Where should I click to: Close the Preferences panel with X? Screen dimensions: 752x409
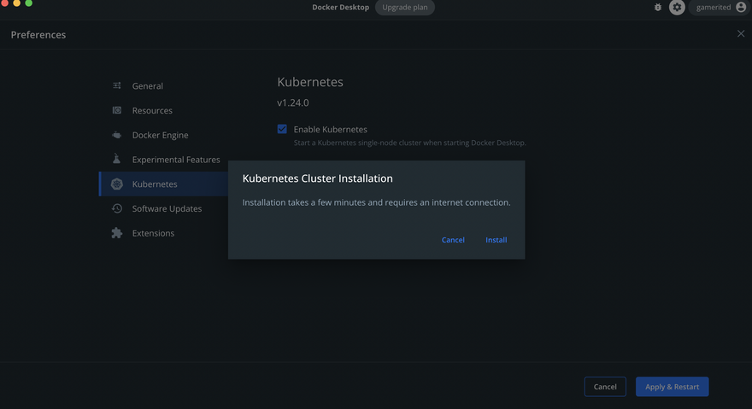[741, 33]
